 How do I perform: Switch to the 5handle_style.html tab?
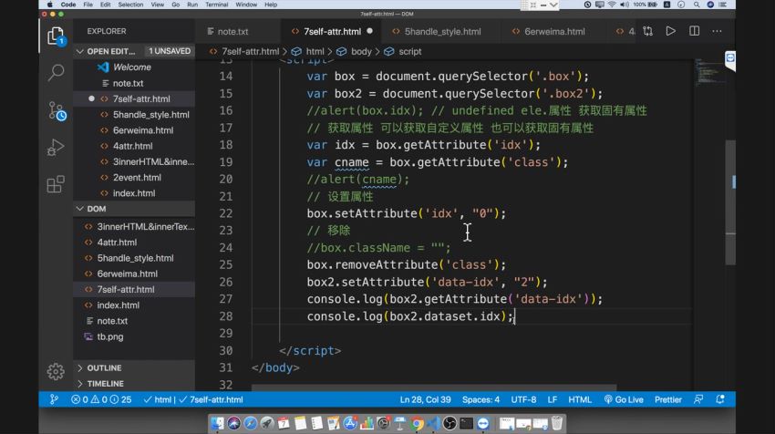442,31
